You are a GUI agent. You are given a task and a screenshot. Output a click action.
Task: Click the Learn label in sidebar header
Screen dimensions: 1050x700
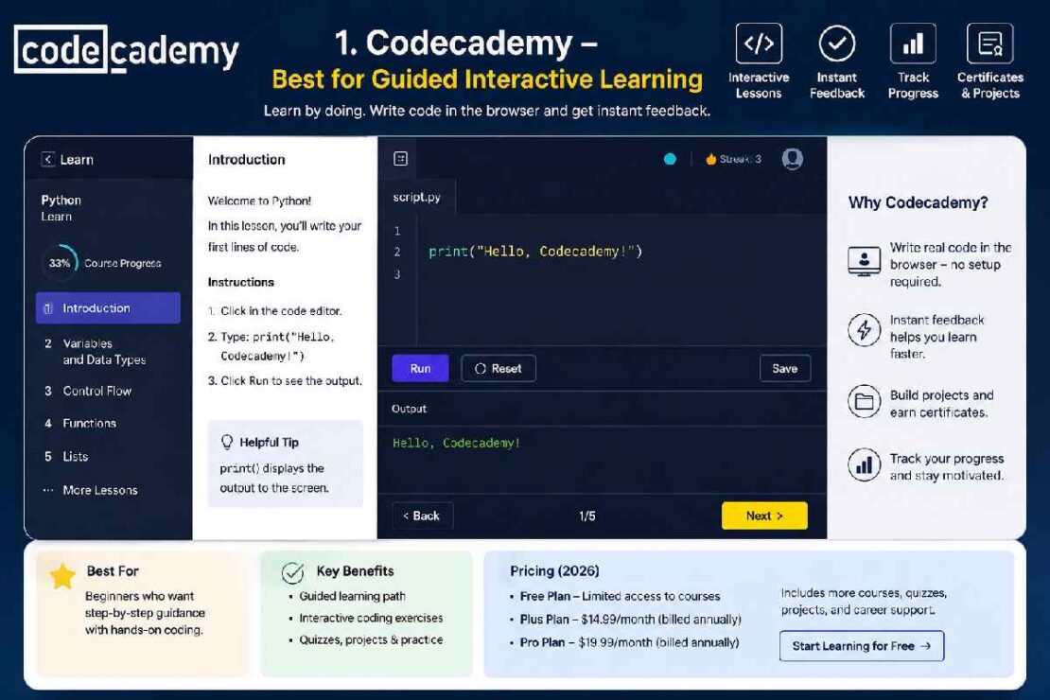(77, 160)
